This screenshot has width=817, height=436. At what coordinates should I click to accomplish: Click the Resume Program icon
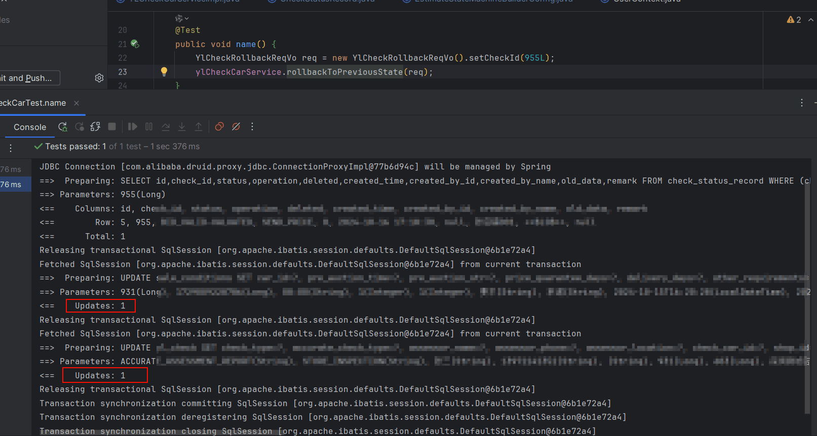coord(133,127)
